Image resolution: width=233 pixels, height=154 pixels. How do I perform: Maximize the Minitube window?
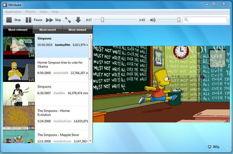point(214,4)
